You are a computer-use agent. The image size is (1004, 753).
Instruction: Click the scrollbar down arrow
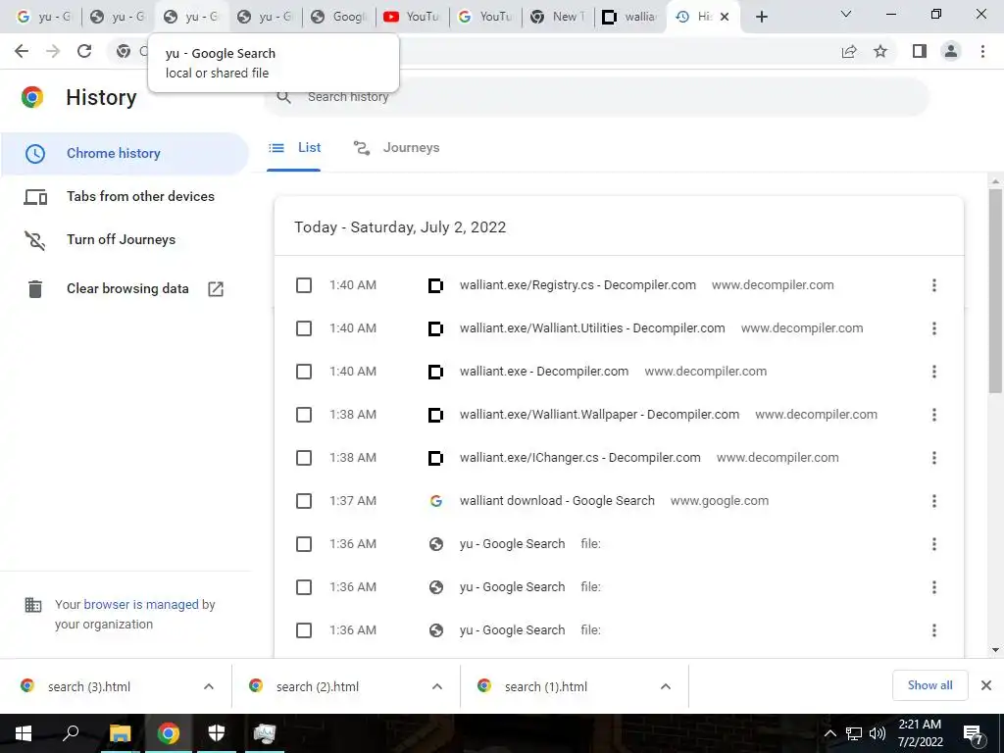click(995, 650)
